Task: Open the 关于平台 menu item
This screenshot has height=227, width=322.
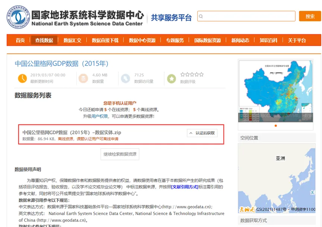Action: (x=297, y=40)
